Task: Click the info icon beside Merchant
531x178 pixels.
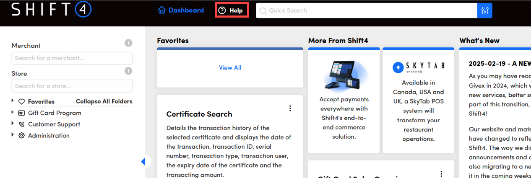Action: coord(128,43)
